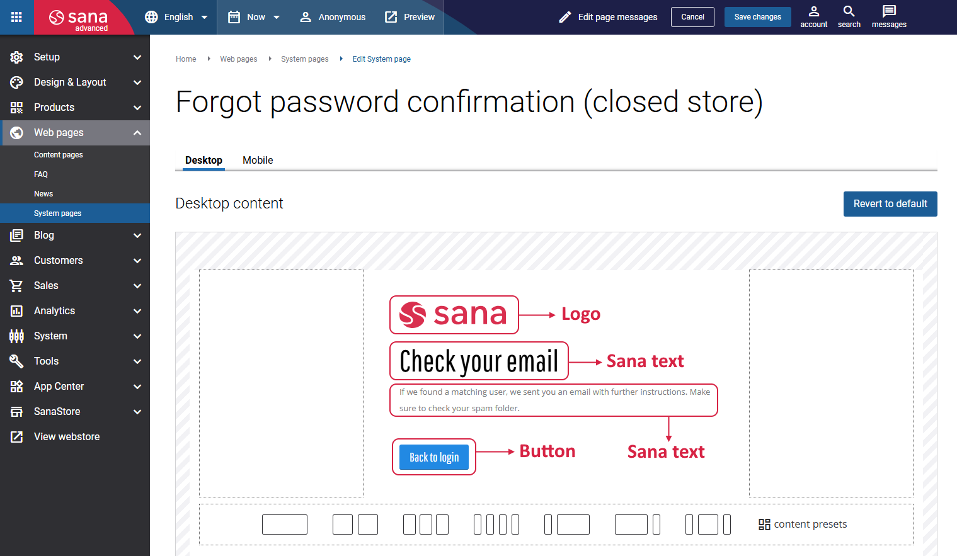The image size is (957, 556).
Task: Click the apps grid icon top-left corner
Action: coord(16,16)
